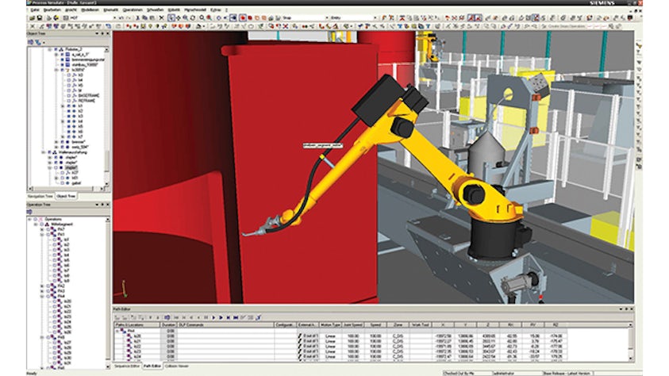Click the Joint Speed column header
Screen dimensions: 669x376
[353, 325]
